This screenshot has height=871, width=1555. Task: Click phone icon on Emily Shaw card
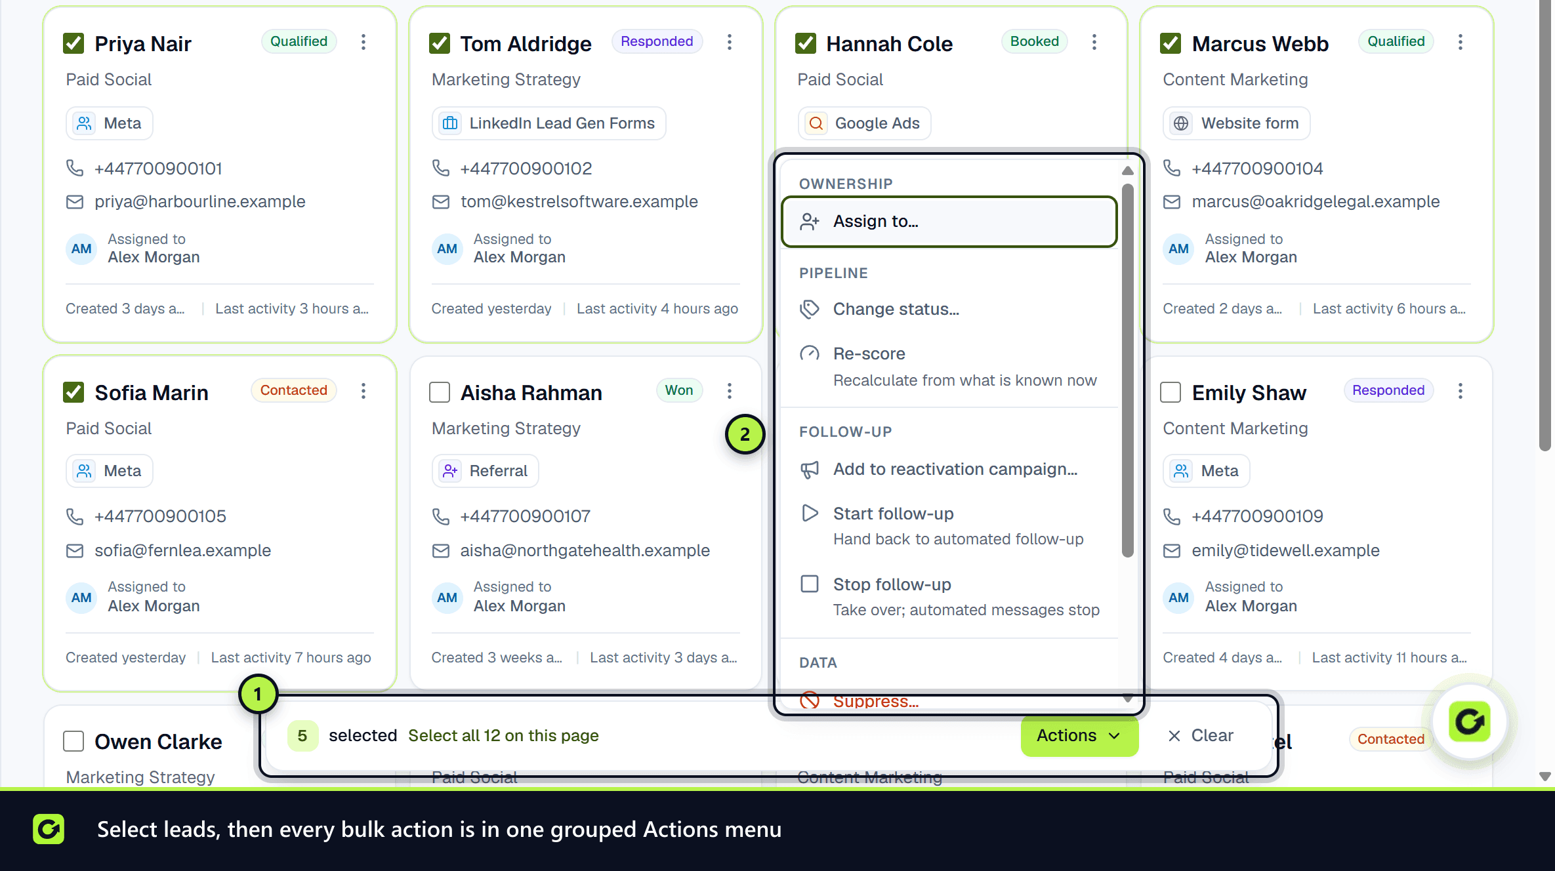(1172, 516)
